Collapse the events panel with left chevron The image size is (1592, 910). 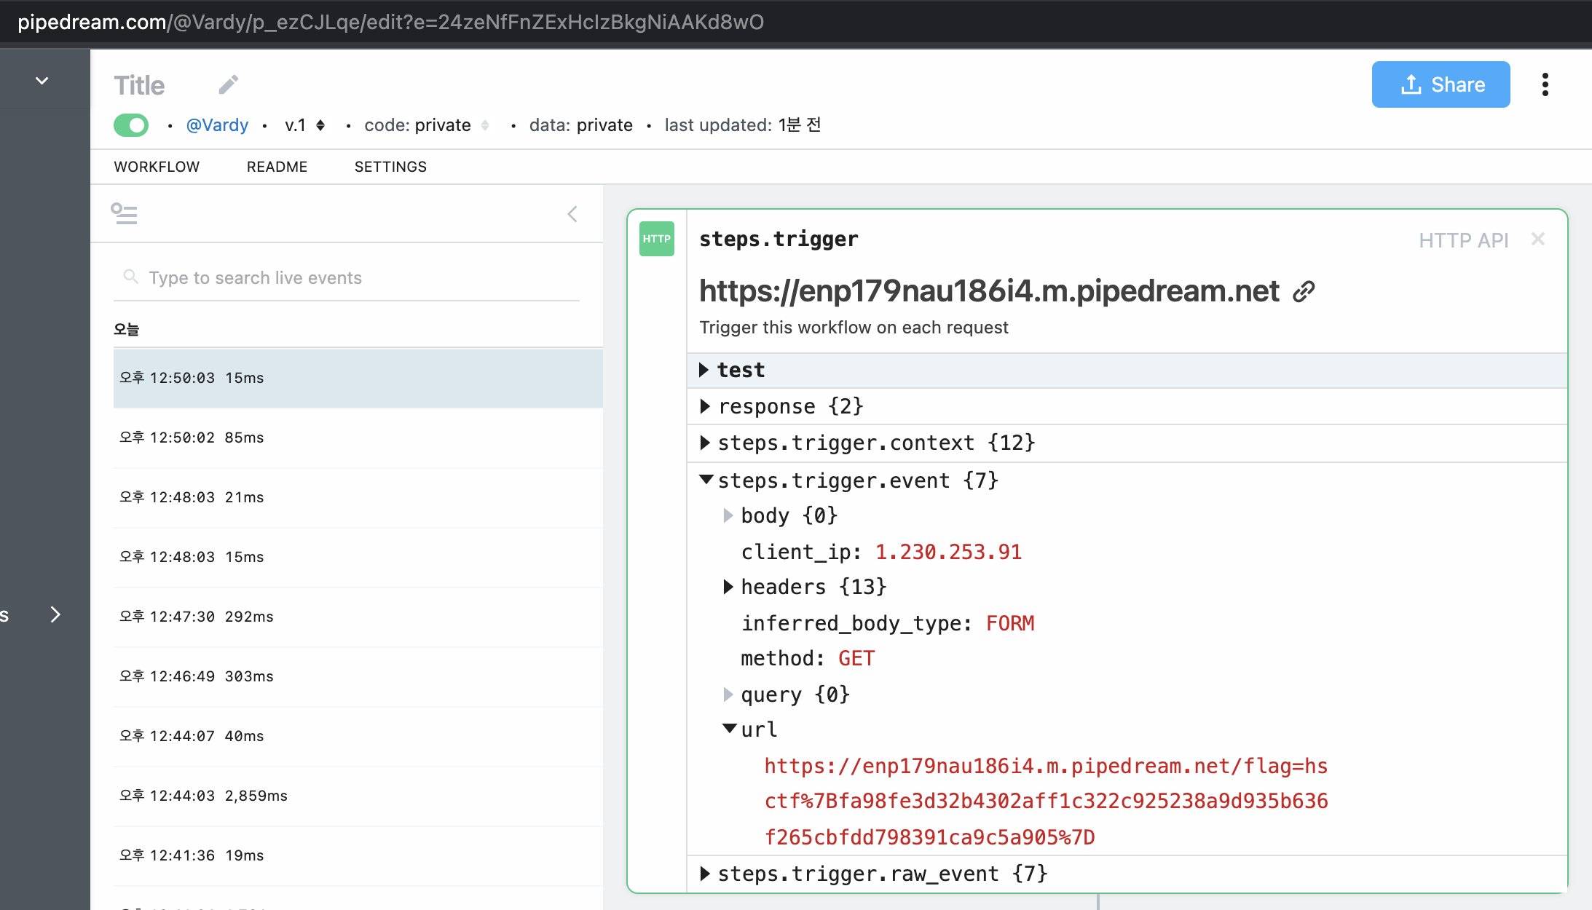click(572, 213)
